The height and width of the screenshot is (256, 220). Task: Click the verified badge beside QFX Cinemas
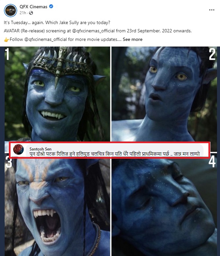pyautogui.click(x=51, y=7)
